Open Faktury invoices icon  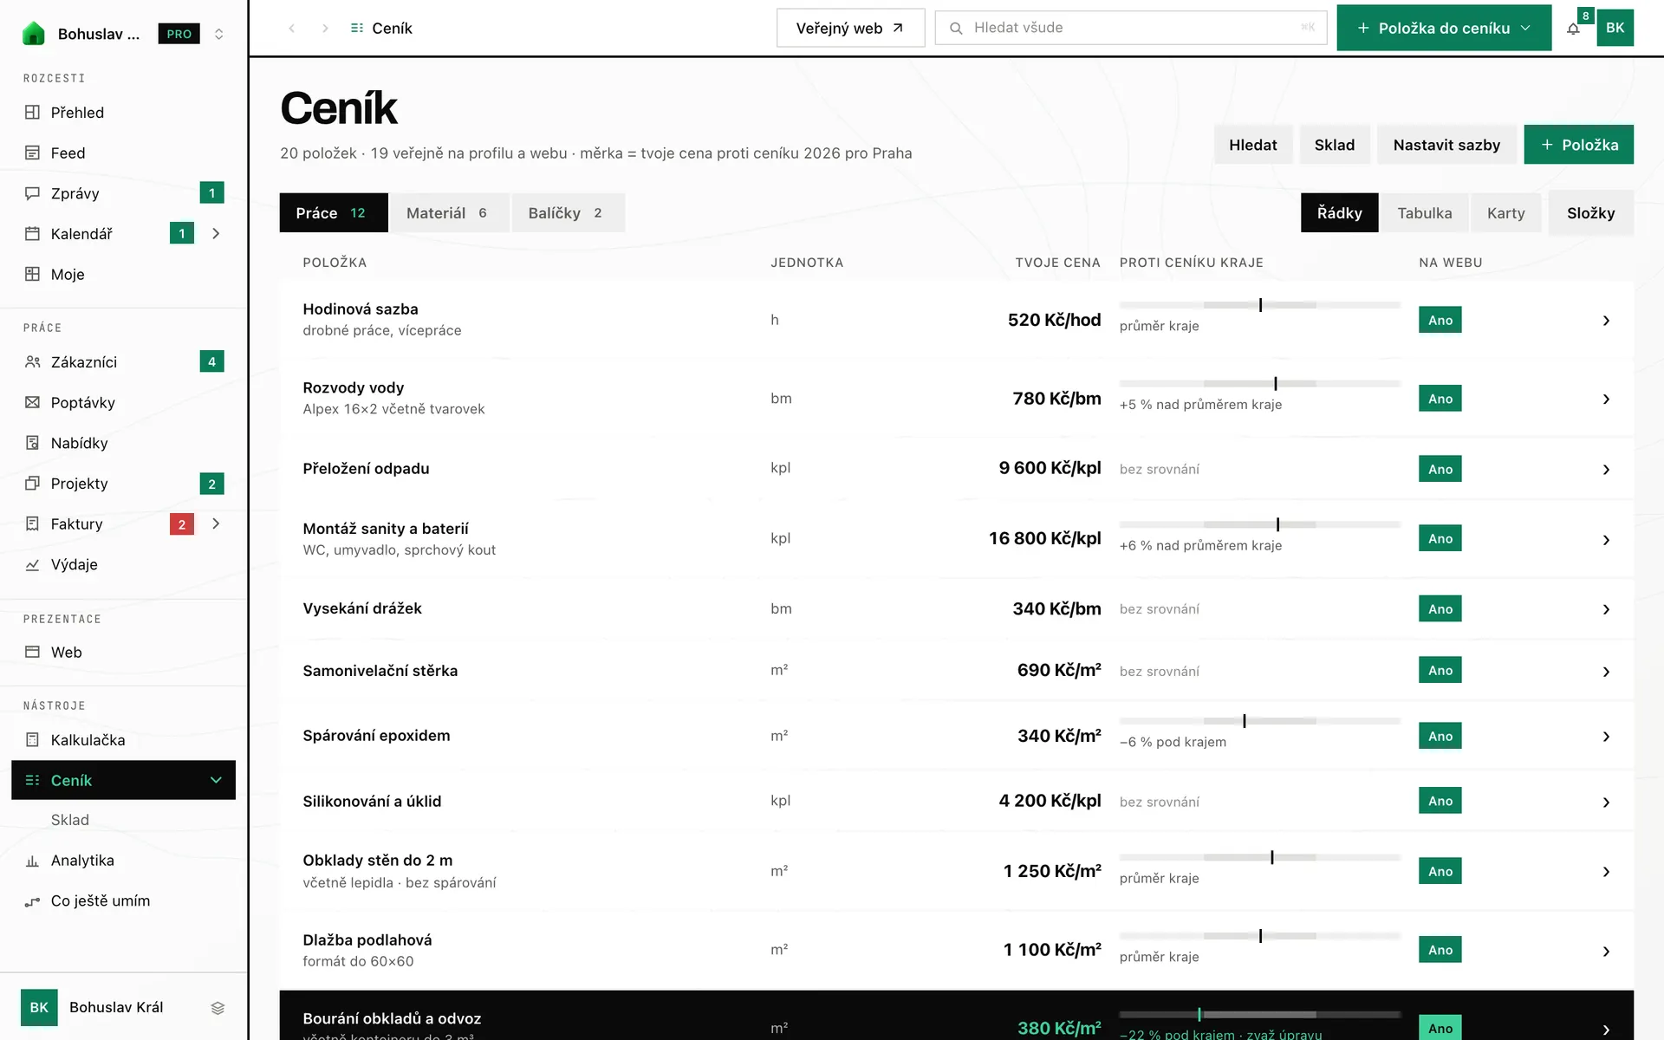(x=32, y=523)
